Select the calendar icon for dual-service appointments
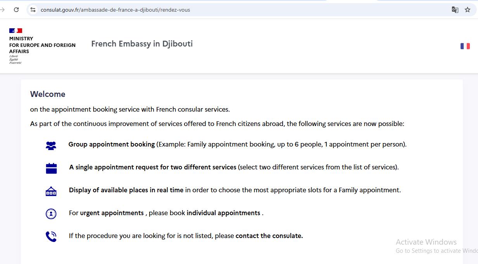This screenshot has height=264, width=478. tap(51, 167)
